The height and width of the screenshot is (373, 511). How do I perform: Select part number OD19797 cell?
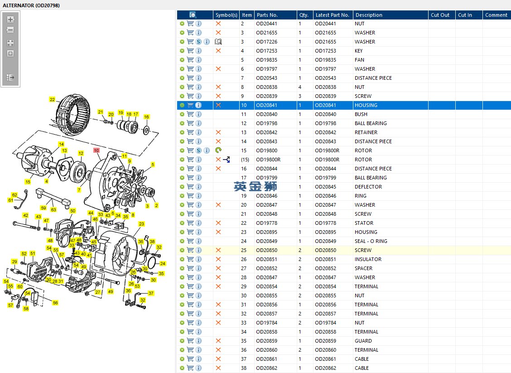pyautogui.click(x=266, y=69)
